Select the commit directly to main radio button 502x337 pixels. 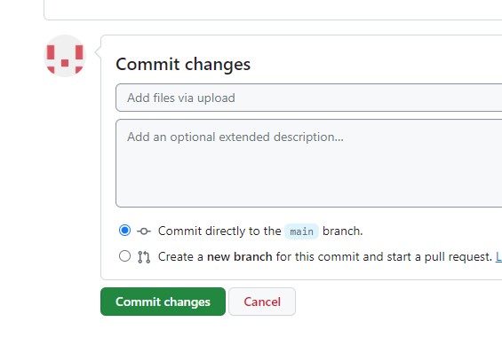pyautogui.click(x=124, y=231)
